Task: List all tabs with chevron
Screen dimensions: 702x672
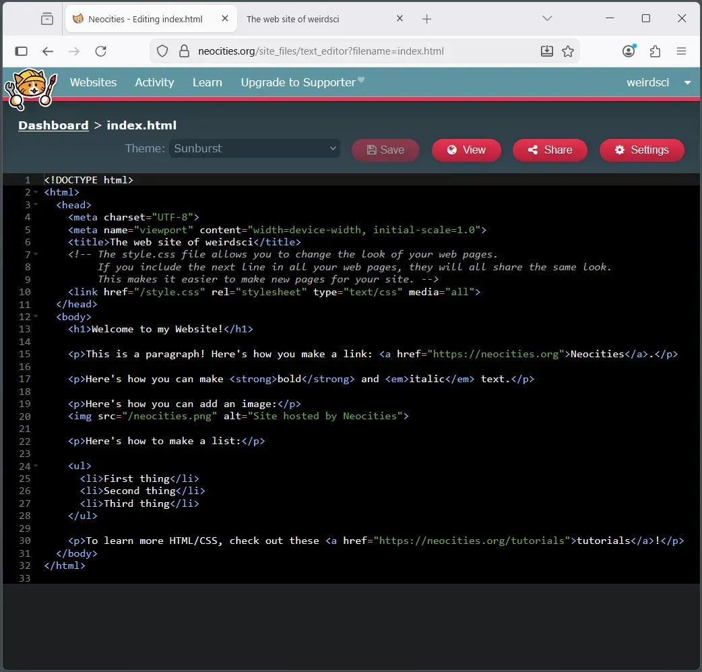Action: [x=547, y=18]
